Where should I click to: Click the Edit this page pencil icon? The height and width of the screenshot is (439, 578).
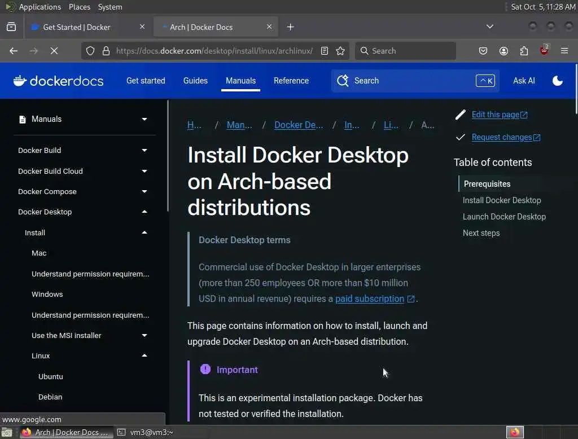click(x=461, y=115)
